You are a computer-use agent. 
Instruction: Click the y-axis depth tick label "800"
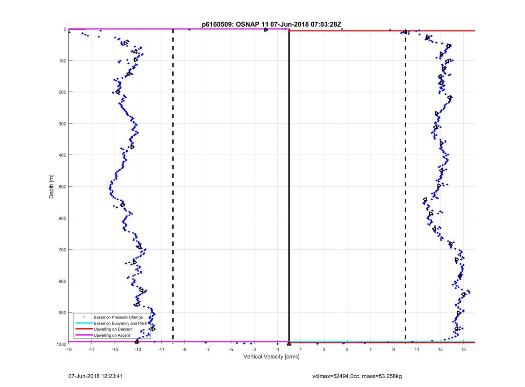pyautogui.click(x=63, y=281)
